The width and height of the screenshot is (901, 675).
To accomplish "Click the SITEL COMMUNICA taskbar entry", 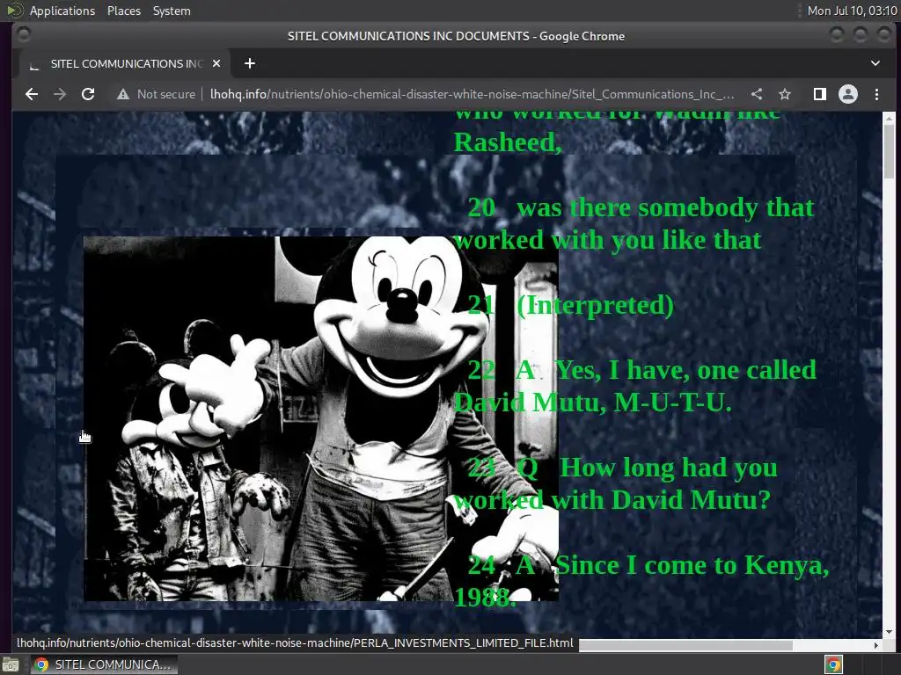I will [104, 664].
